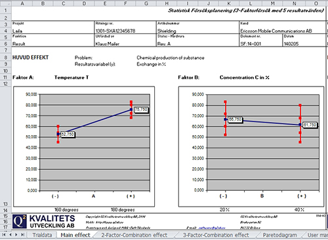Viewport: 328px width, 240px height.
Task: Open the Trialdata sheet tab
Action: [x=42, y=235]
